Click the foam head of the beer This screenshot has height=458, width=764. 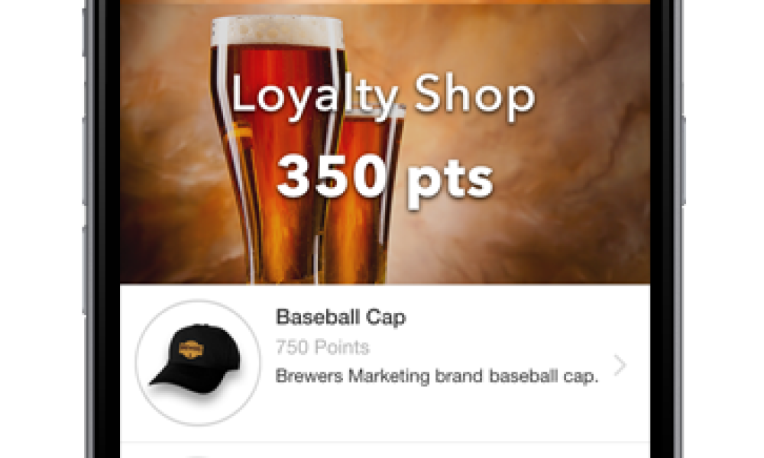(277, 31)
